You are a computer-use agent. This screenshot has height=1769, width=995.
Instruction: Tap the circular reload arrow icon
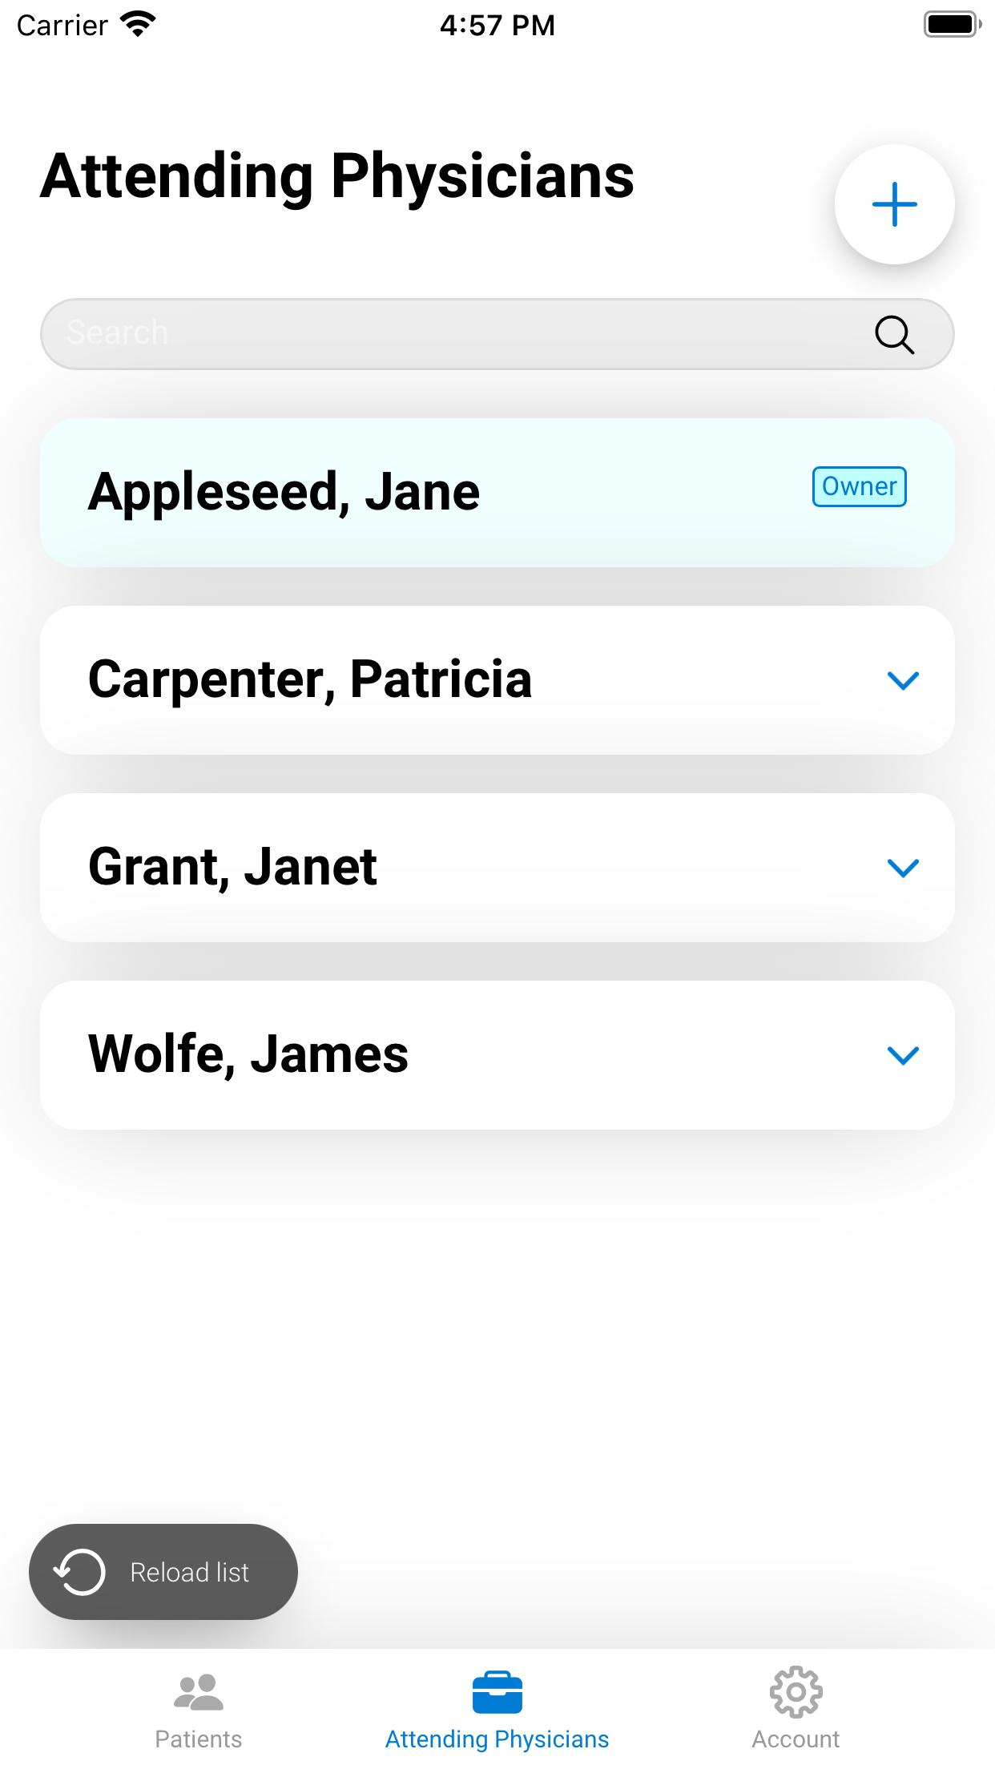[79, 1572]
